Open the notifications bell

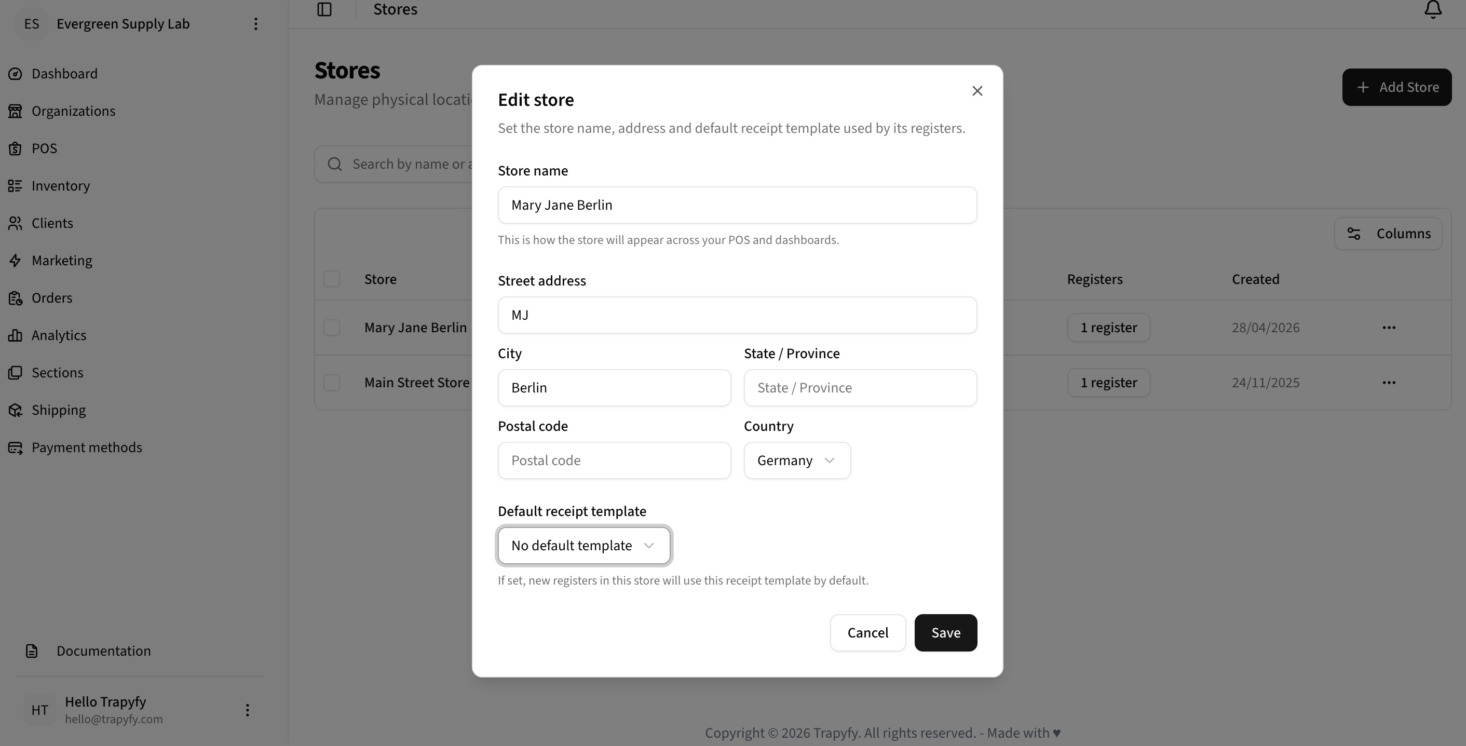coord(1433,9)
